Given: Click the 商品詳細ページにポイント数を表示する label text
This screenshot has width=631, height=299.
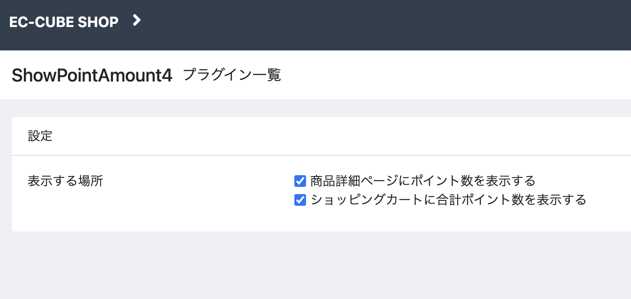Looking at the screenshot, I should point(423,181).
